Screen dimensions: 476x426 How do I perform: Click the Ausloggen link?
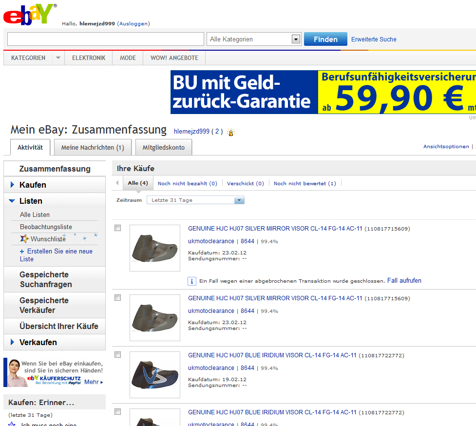pyautogui.click(x=133, y=24)
